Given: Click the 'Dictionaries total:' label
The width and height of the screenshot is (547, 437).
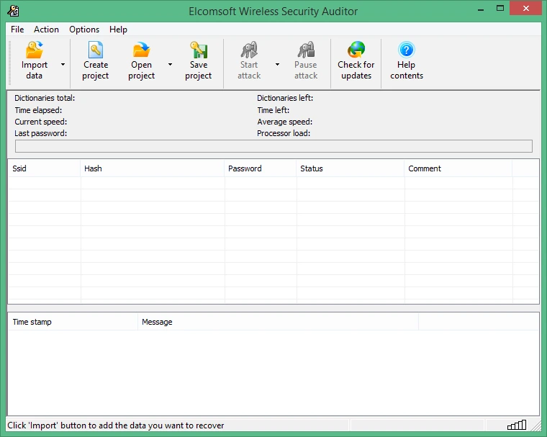Looking at the screenshot, I should 45,98.
